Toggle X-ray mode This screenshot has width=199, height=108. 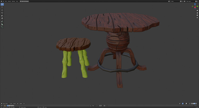tap(189, 104)
